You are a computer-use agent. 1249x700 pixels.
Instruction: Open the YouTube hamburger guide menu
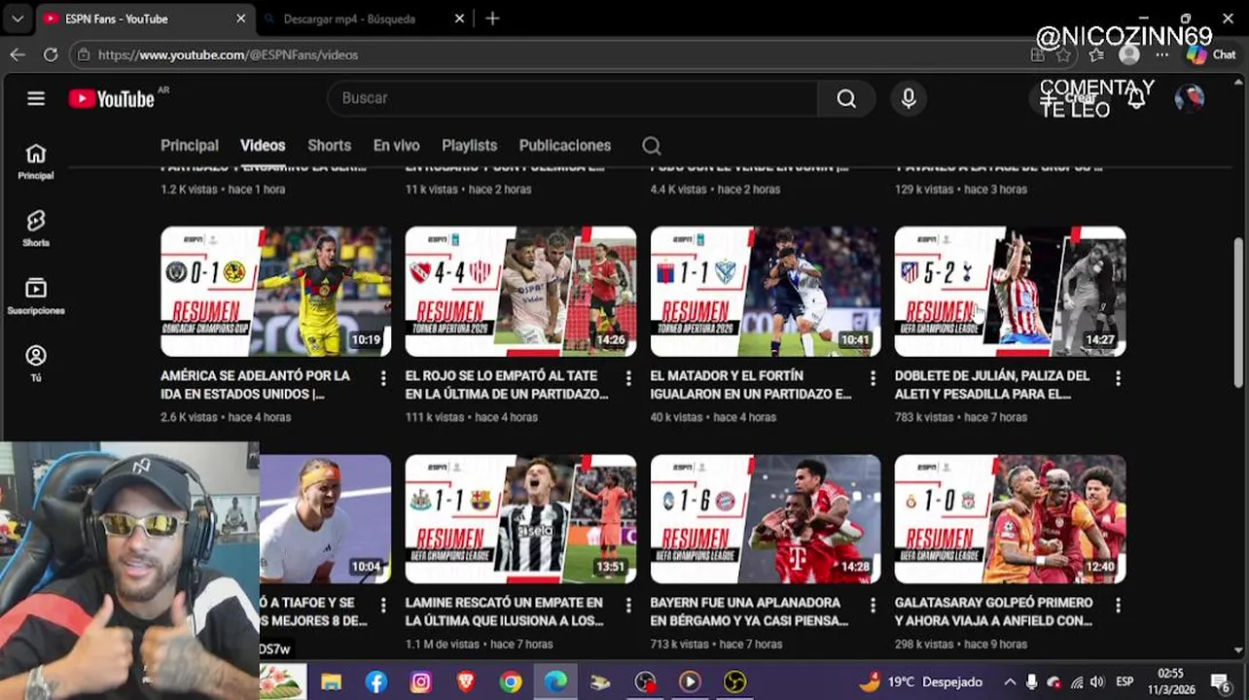click(36, 98)
